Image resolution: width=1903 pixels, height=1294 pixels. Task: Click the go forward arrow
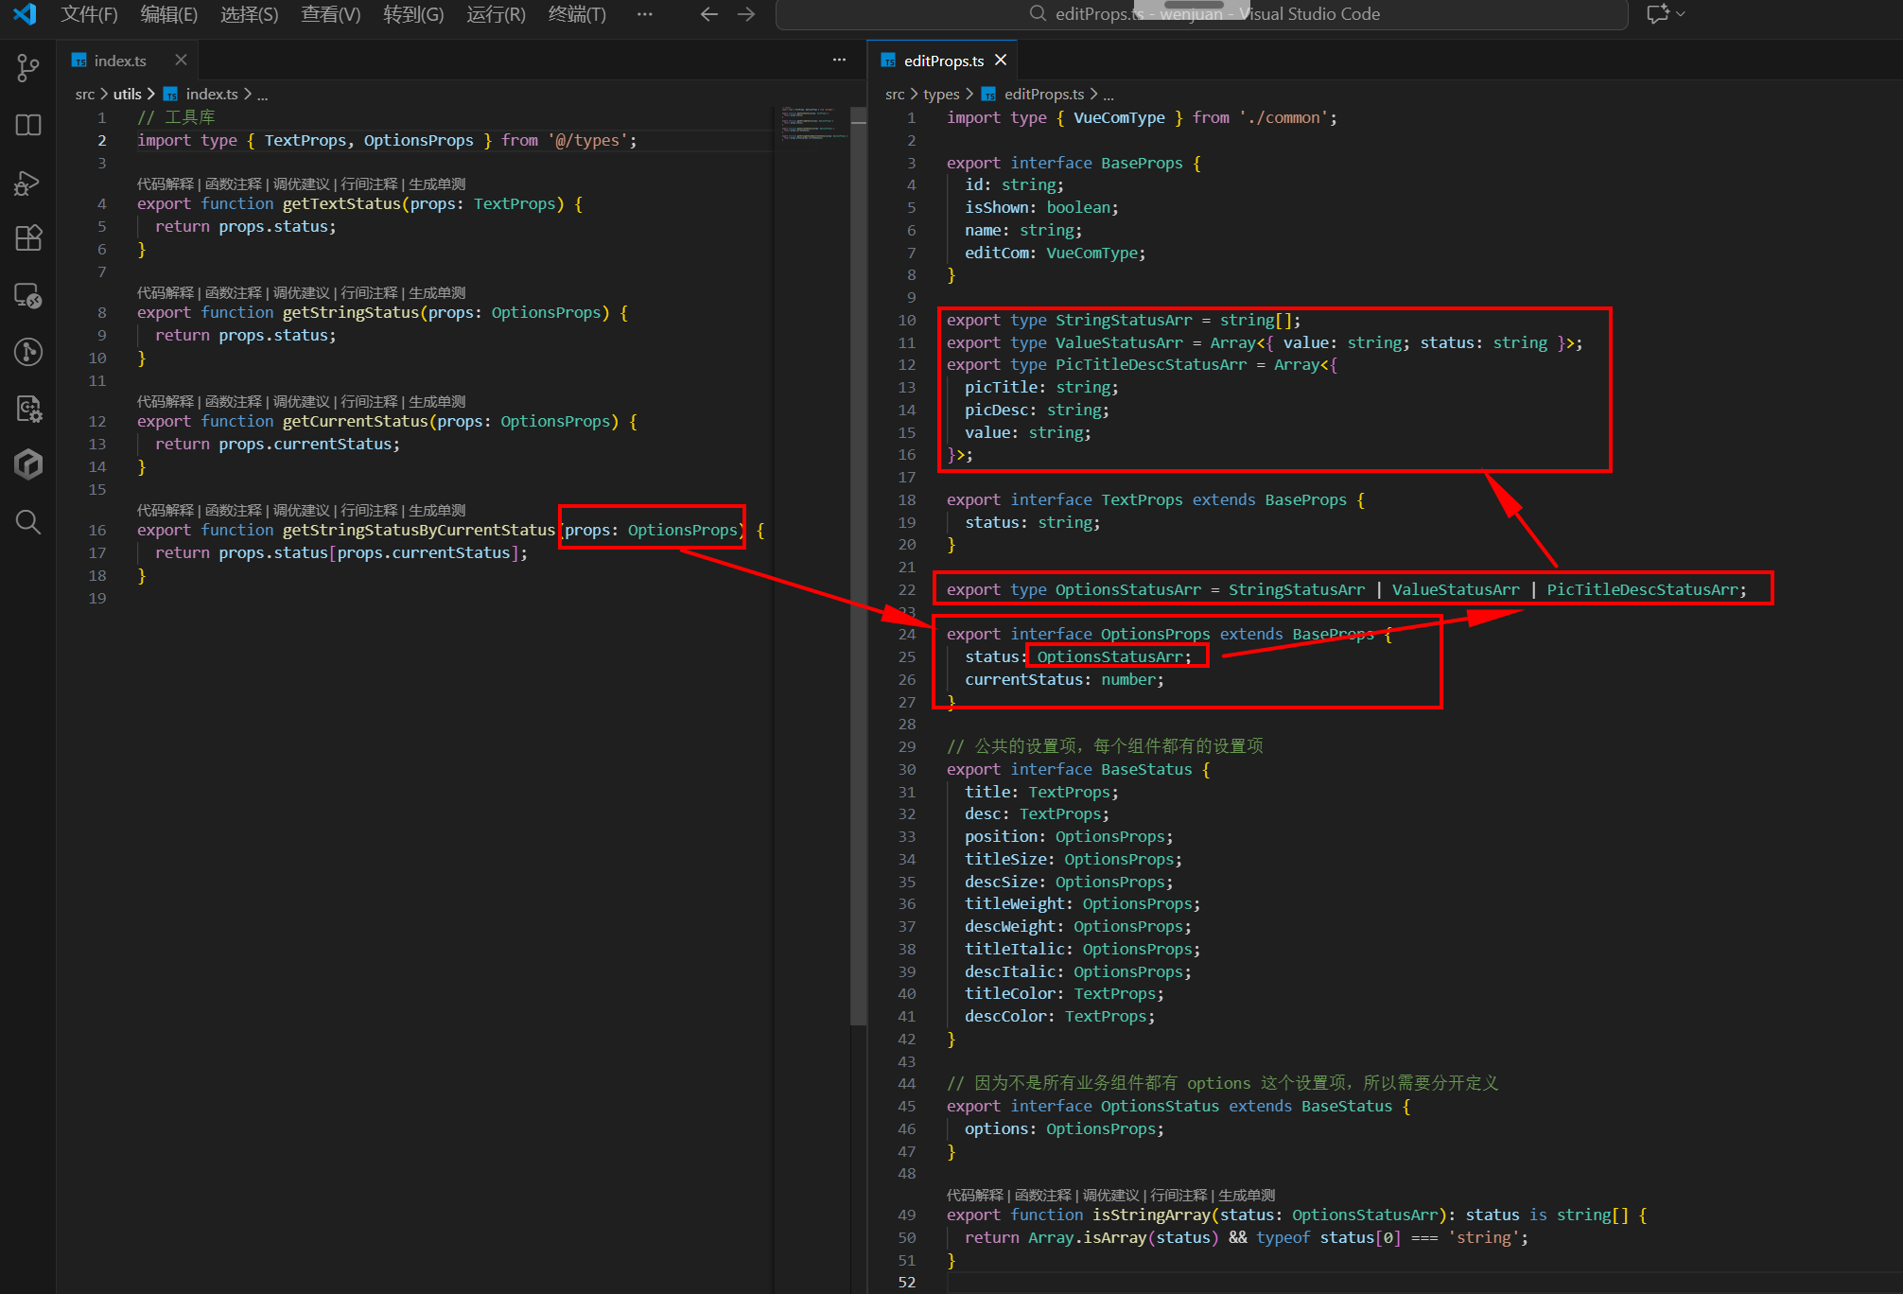click(x=746, y=14)
